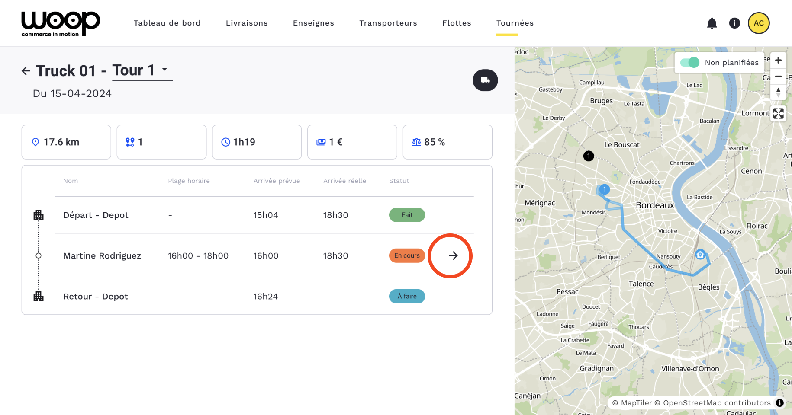Expand the Tour 1 dropdown
The height and width of the screenshot is (415, 792).
click(x=164, y=70)
